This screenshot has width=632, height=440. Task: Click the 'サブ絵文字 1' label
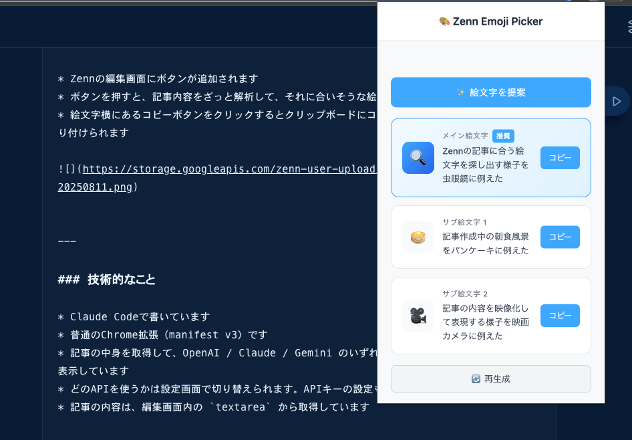point(465,222)
